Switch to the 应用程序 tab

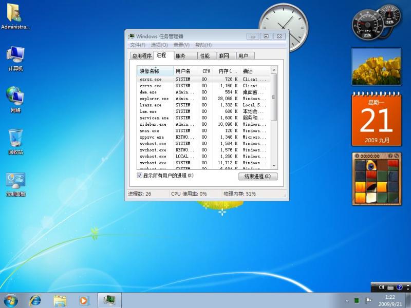[x=142, y=56]
